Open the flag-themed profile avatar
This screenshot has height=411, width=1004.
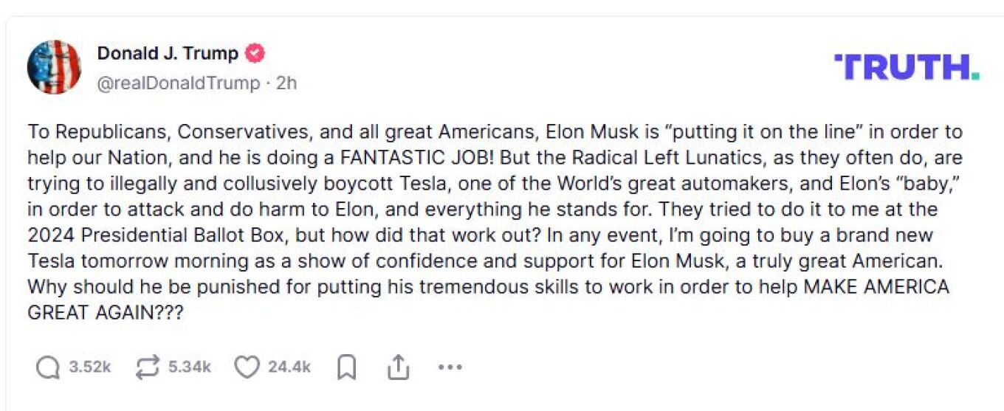point(54,67)
